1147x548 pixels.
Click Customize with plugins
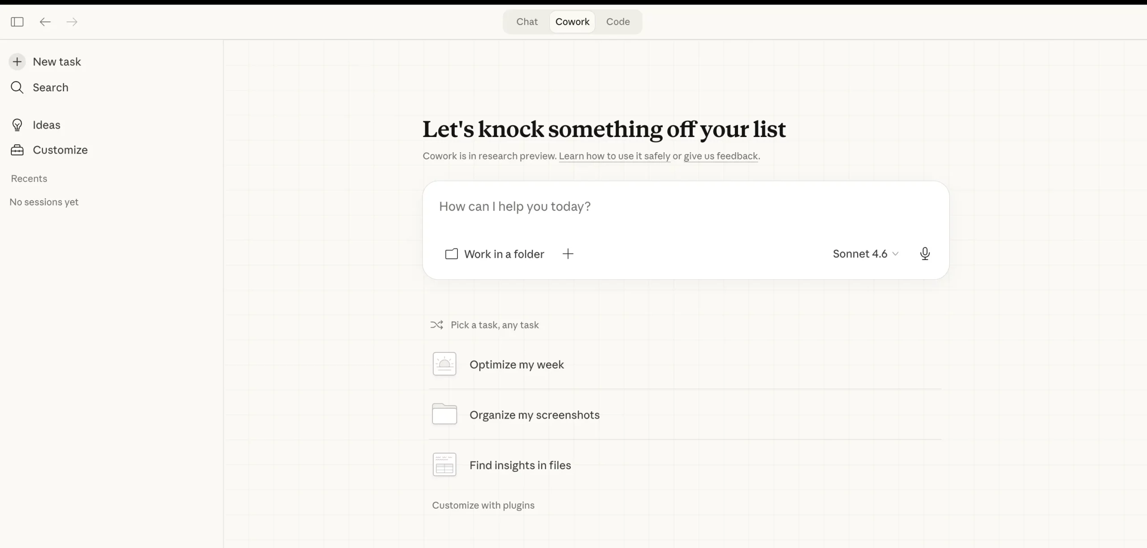click(x=483, y=505)
